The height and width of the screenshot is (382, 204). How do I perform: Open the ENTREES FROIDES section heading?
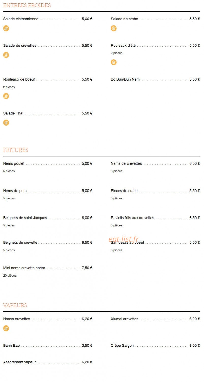pyautogui.click(x=27, y=5)
